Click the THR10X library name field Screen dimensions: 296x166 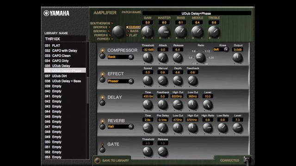[65, 39]
